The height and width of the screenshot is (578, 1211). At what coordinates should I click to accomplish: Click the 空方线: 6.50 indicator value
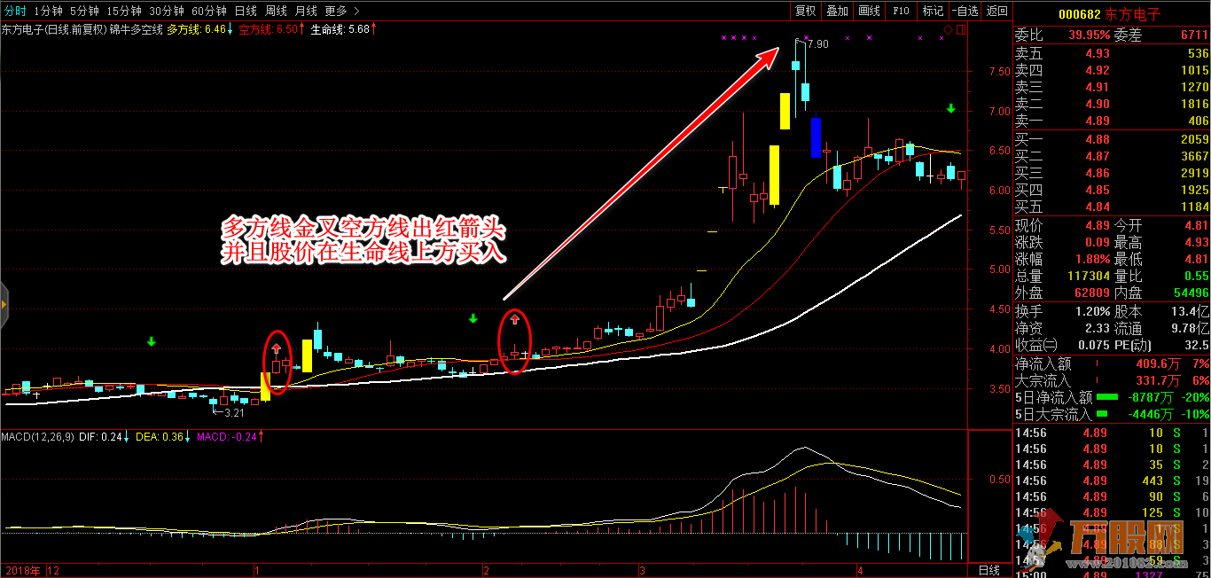(x=272, y=29)
